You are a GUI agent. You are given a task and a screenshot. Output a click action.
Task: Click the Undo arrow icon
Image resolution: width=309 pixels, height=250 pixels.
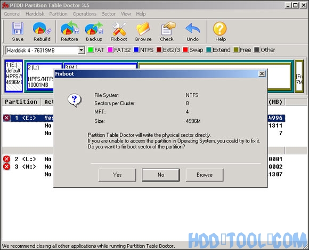tap(193, 32)
